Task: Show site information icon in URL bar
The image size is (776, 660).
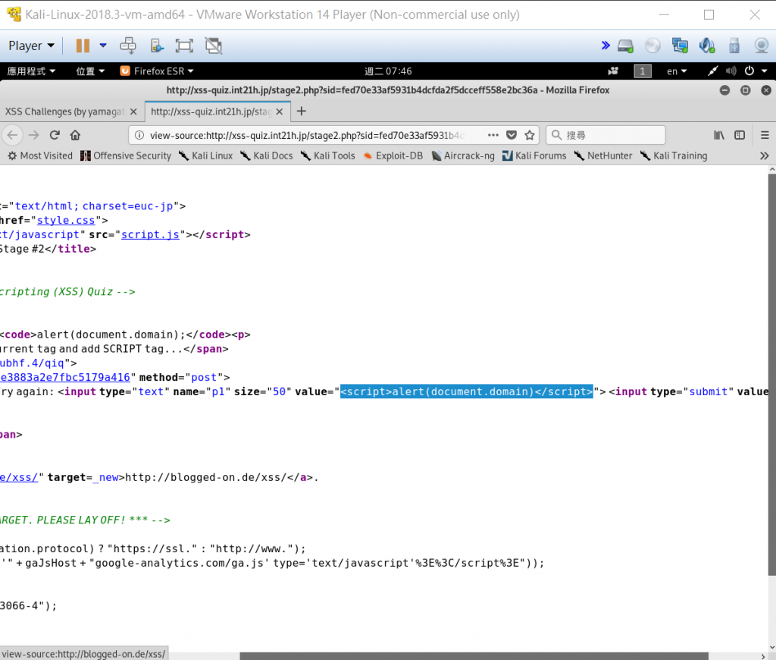Action: [x=139, y=135]
